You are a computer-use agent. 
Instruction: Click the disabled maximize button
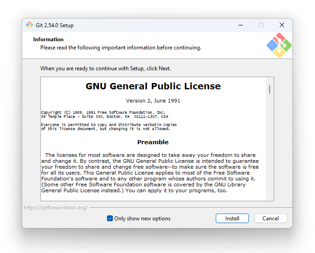[x=261, y=25]
